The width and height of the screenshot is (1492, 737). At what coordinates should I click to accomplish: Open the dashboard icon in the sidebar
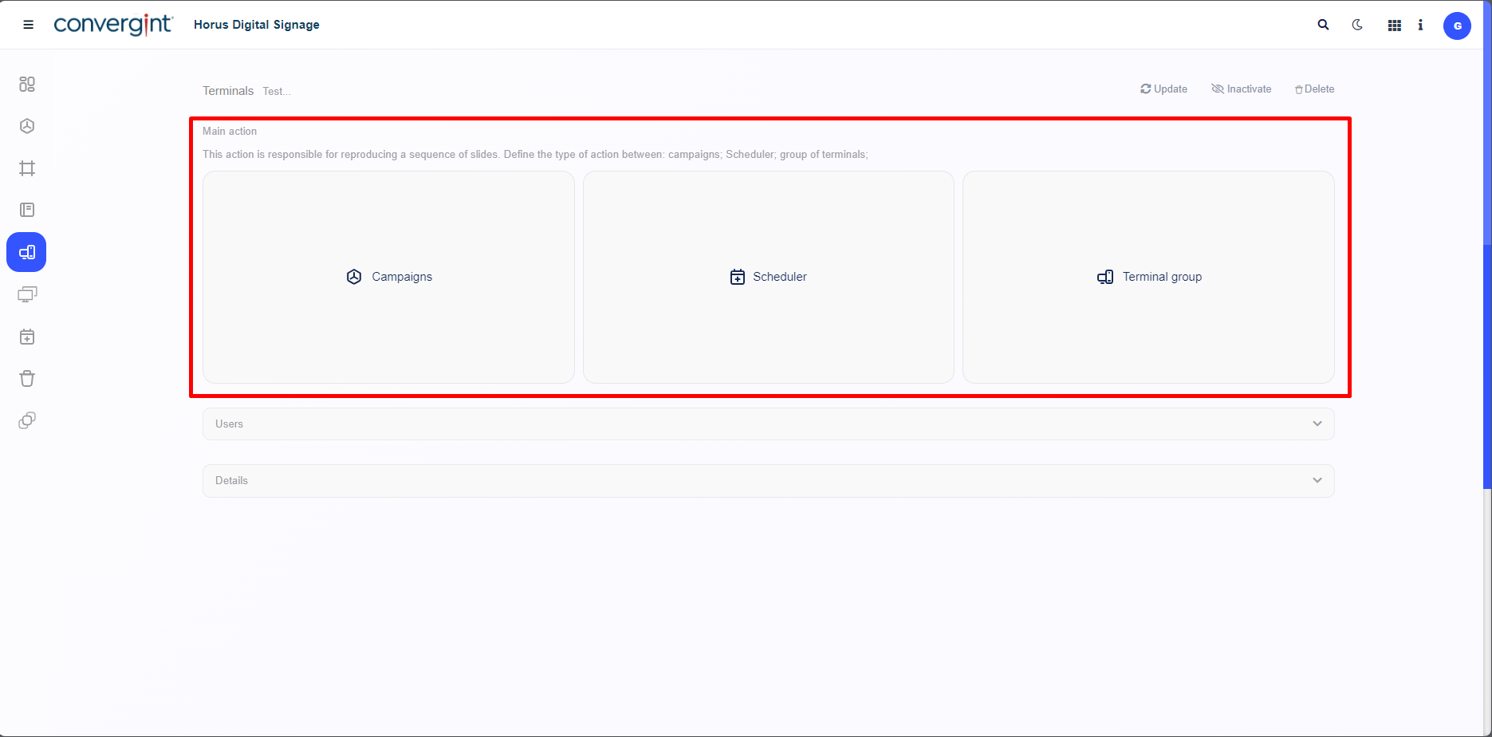click(x=27, y=85)
